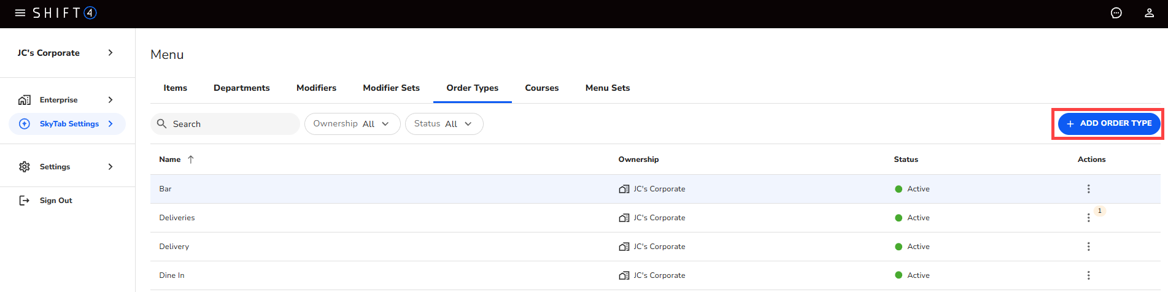The height and width of the screenshot is (292, 1168).
Task: Click the actions kebab for Bar row
Action: (1088, 189)
